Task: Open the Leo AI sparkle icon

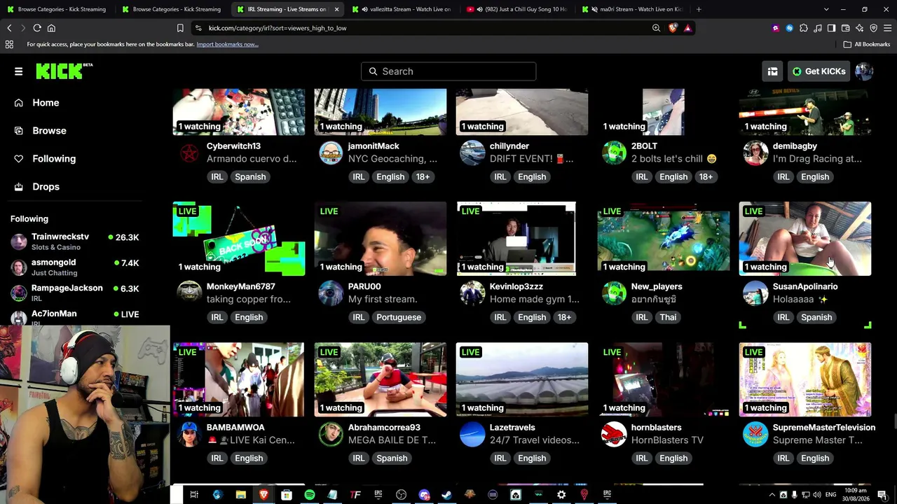Action: click(859, 28)
